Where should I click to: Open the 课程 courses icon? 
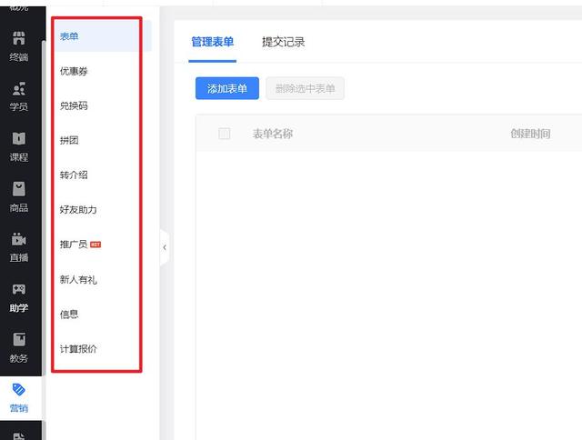pyautogui.click(x=18, y=138)
